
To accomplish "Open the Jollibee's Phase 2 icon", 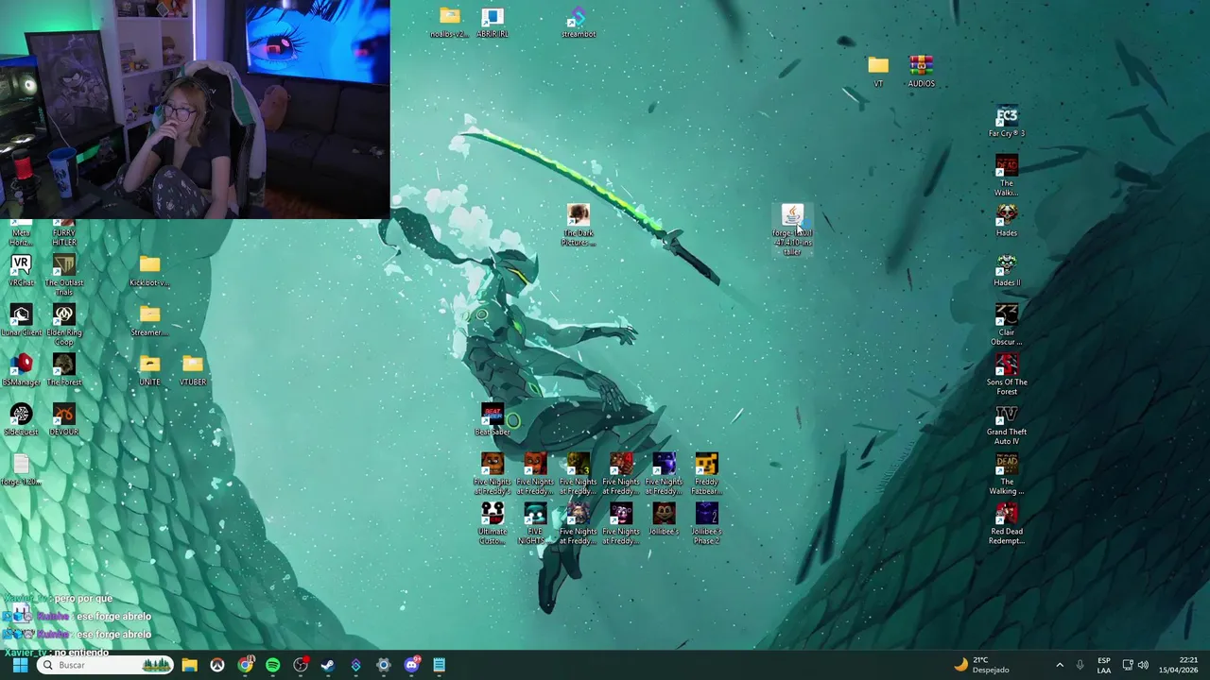I will (x=706, y=523).
